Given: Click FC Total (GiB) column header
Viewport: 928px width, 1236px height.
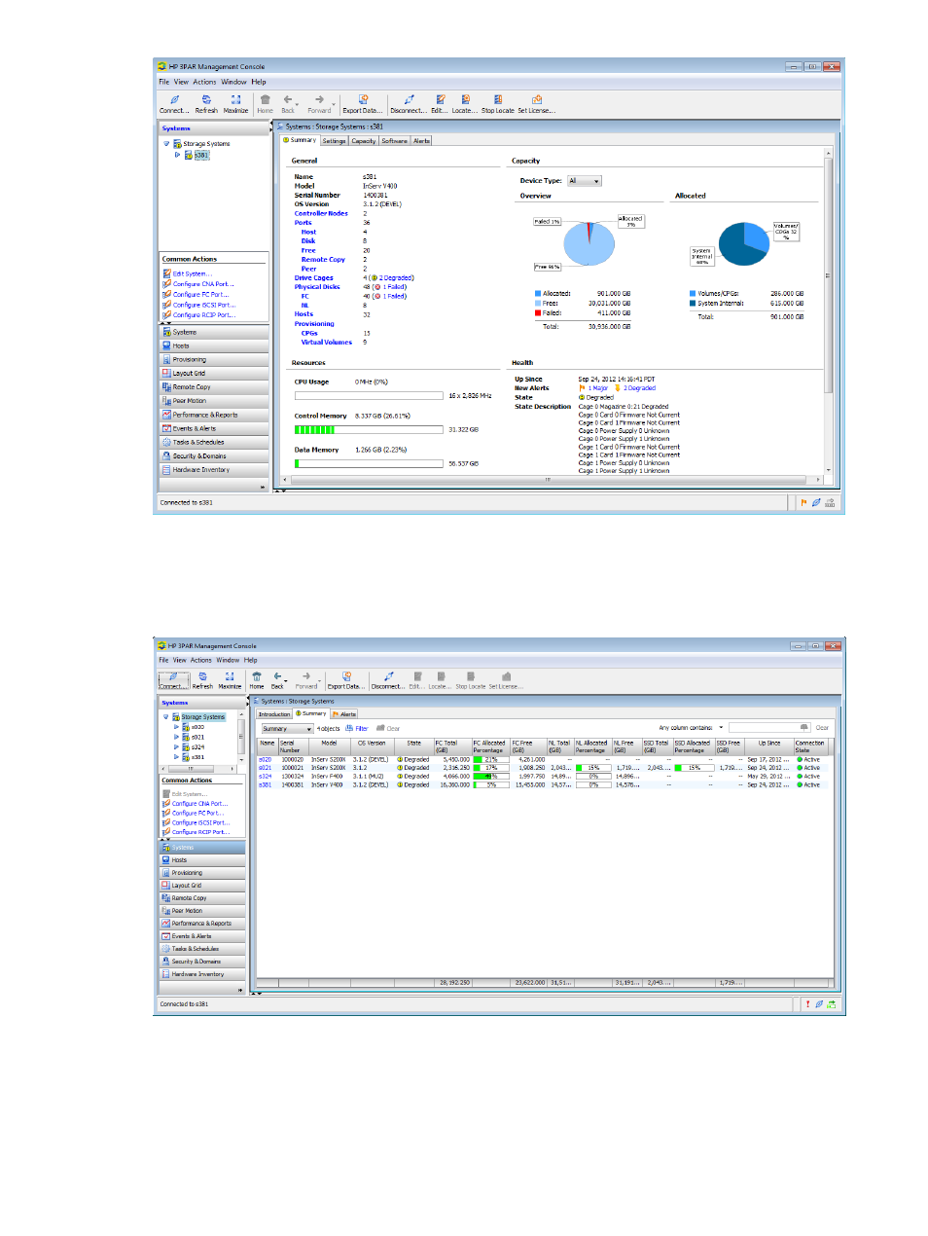Looking at the screenshot, I should click(x=451, y=746).
